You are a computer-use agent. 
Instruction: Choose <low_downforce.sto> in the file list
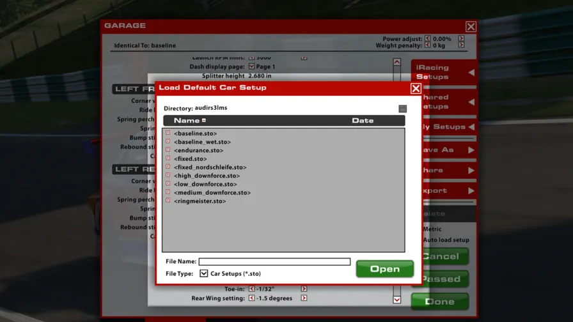pos(205,184)
